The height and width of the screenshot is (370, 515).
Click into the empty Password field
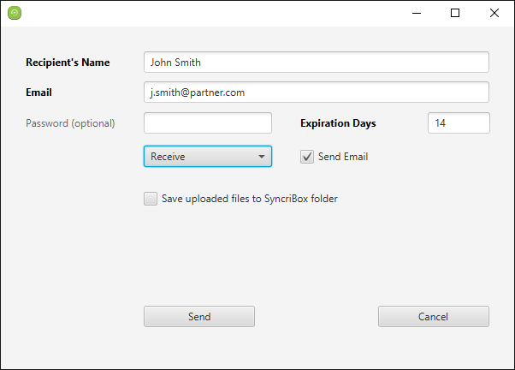(x=208, y=123)
